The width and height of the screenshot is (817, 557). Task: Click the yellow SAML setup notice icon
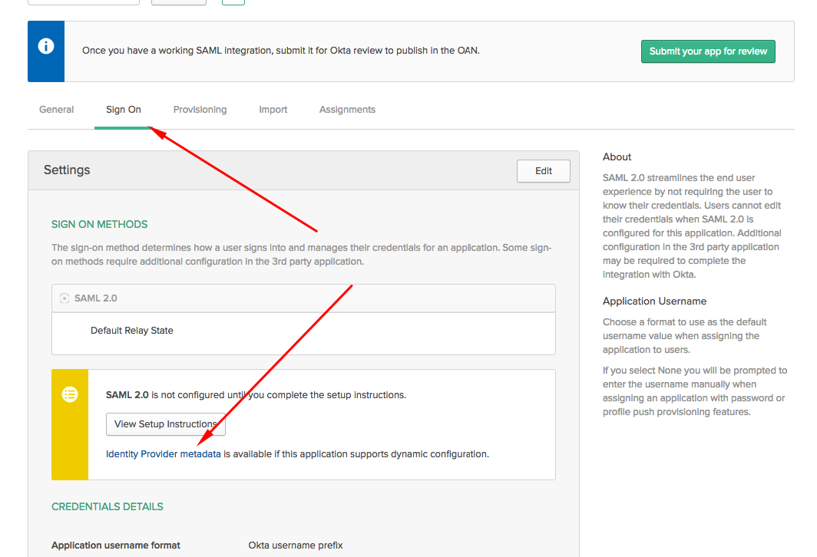70,394
